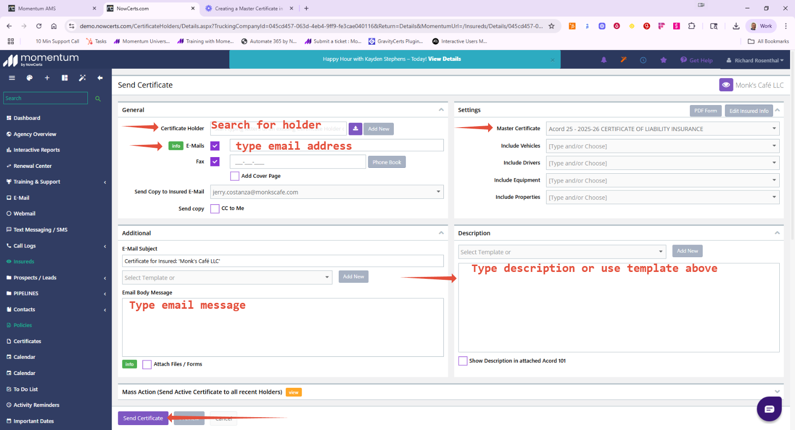
Task: Open the Include Equipment dropdown
Action: pyautogui.click(x=662, y=180)
